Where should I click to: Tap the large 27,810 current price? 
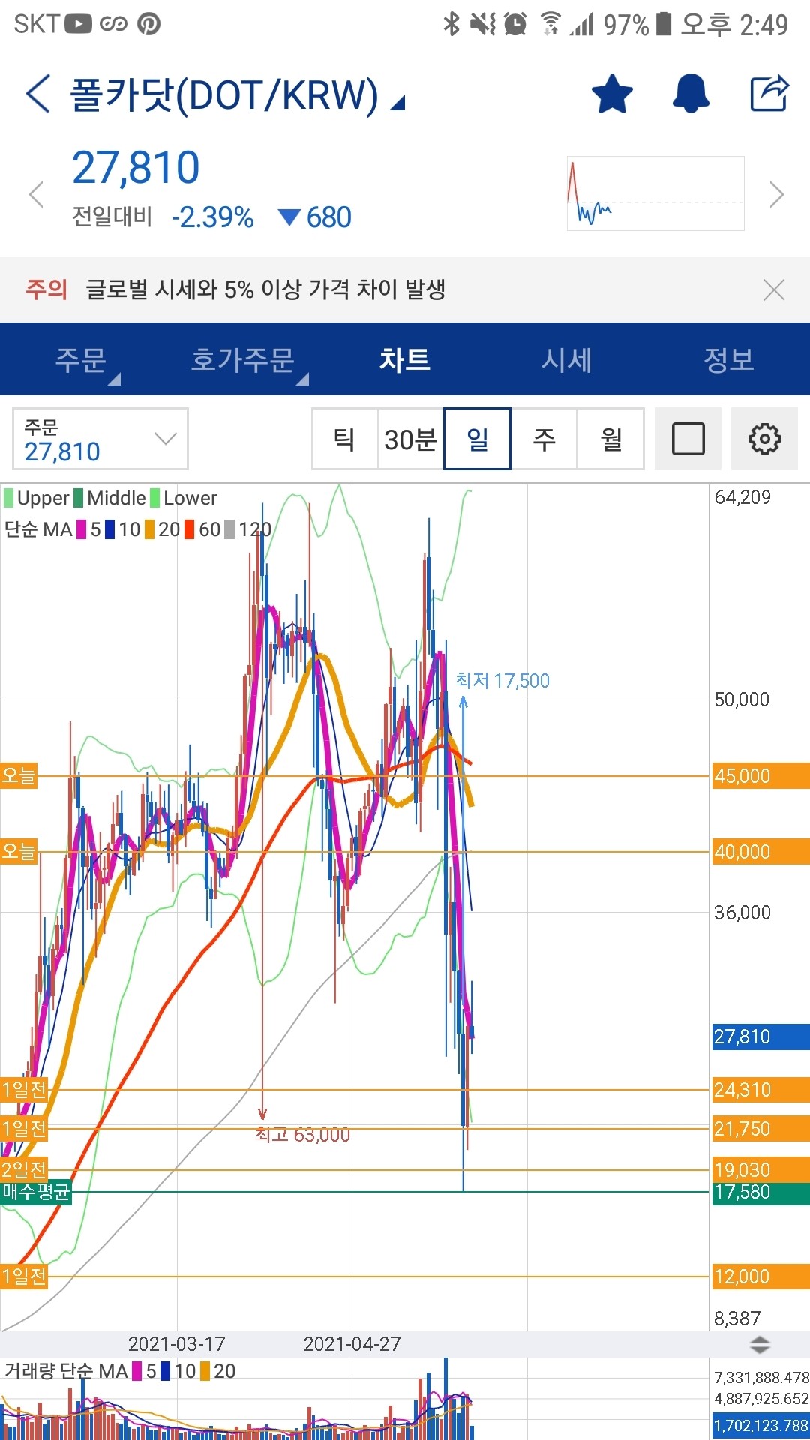click(136, 167)
